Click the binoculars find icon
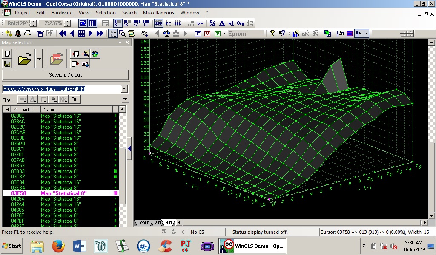This screenshot has width=436, height=255. (166, 34)
